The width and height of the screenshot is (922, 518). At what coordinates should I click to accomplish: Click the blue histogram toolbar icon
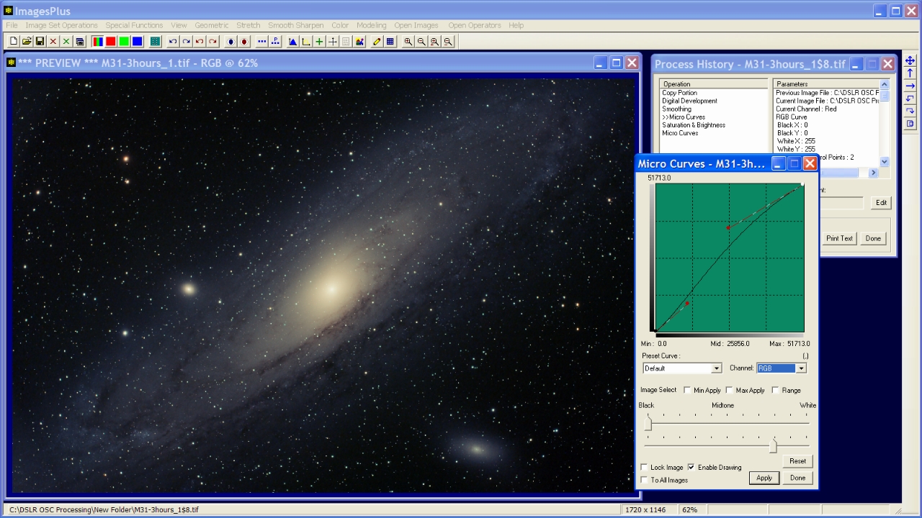point(292,42)
